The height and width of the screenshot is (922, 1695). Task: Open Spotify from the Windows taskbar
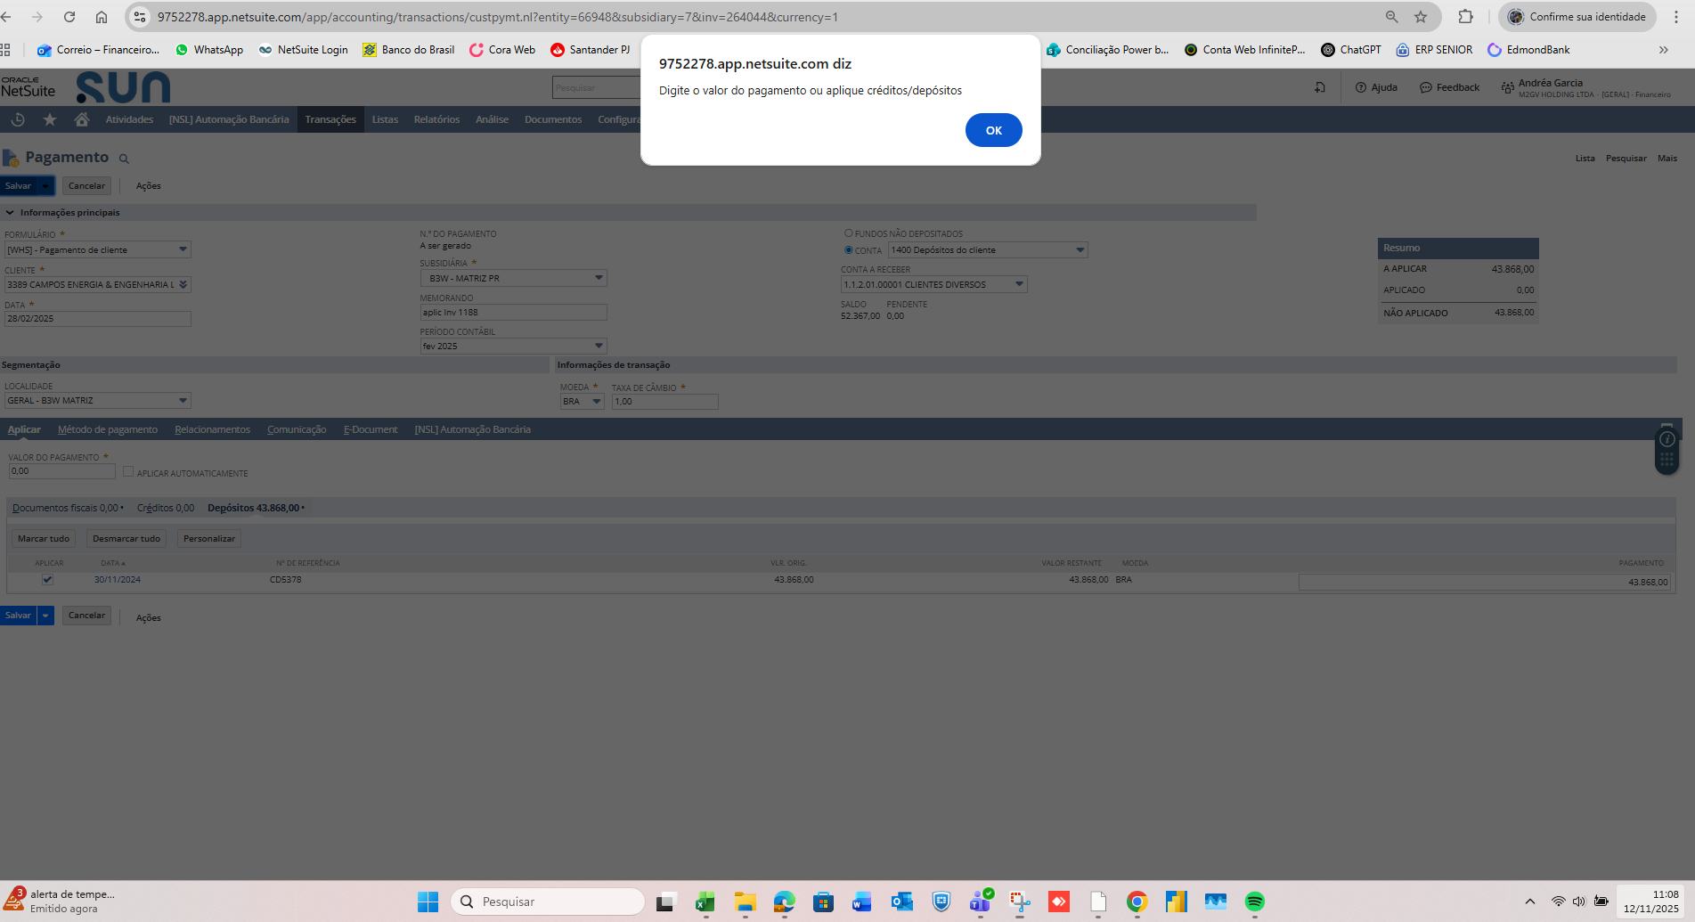(1254, 902)
